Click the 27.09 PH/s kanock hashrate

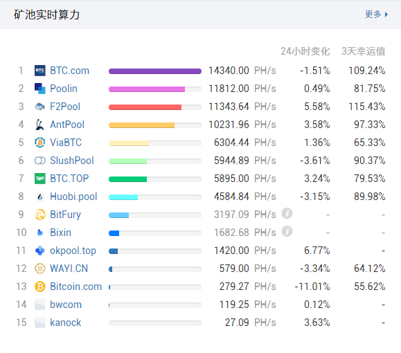[x=251, y=323]
